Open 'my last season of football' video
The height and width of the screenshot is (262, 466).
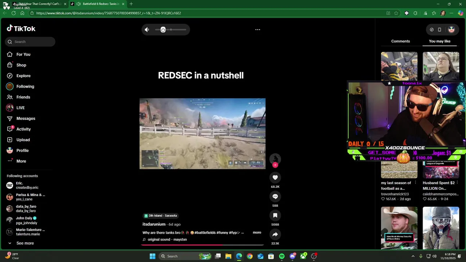396,186
